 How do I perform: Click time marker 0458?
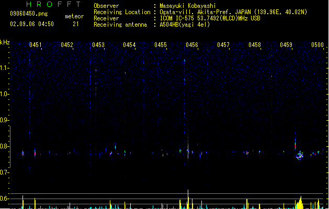255,45
